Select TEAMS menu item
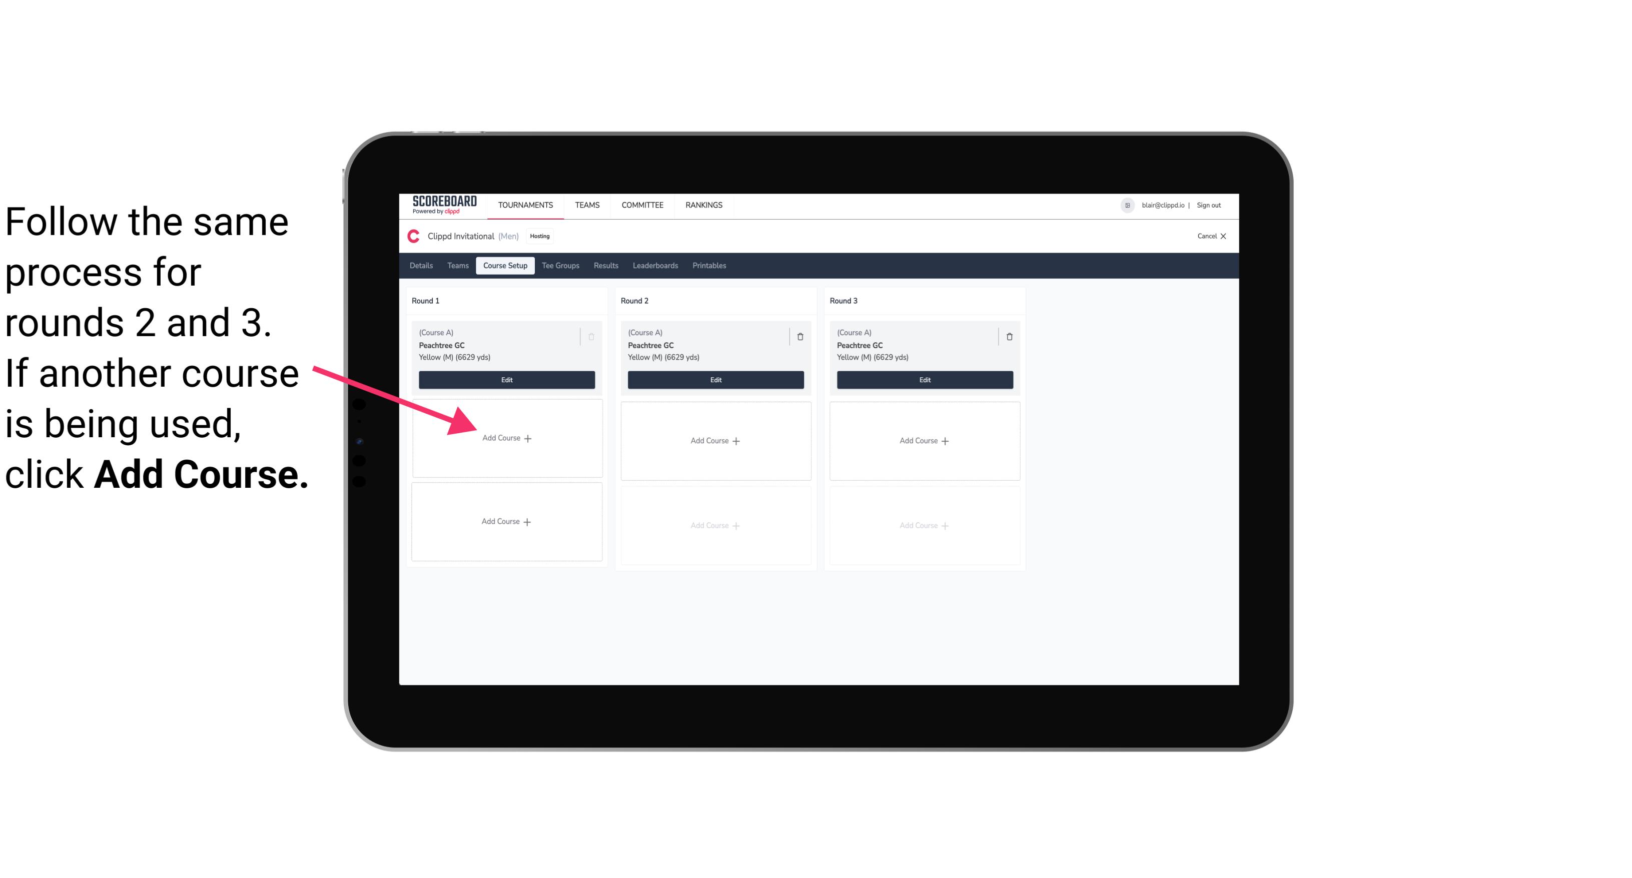Image resolution: width=1632 pixels, height=878 pixels. tap(587, 204)
